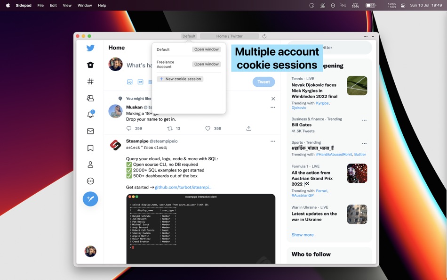Retweet Muskan's tweet showing 13

(174, 129)
